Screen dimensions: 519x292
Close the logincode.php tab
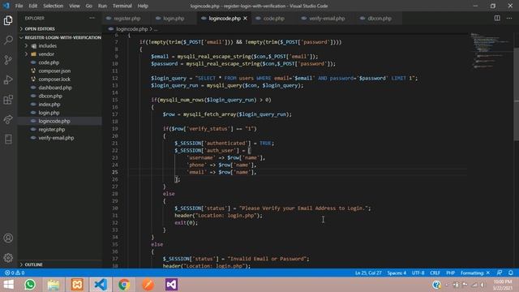[245, 18]
